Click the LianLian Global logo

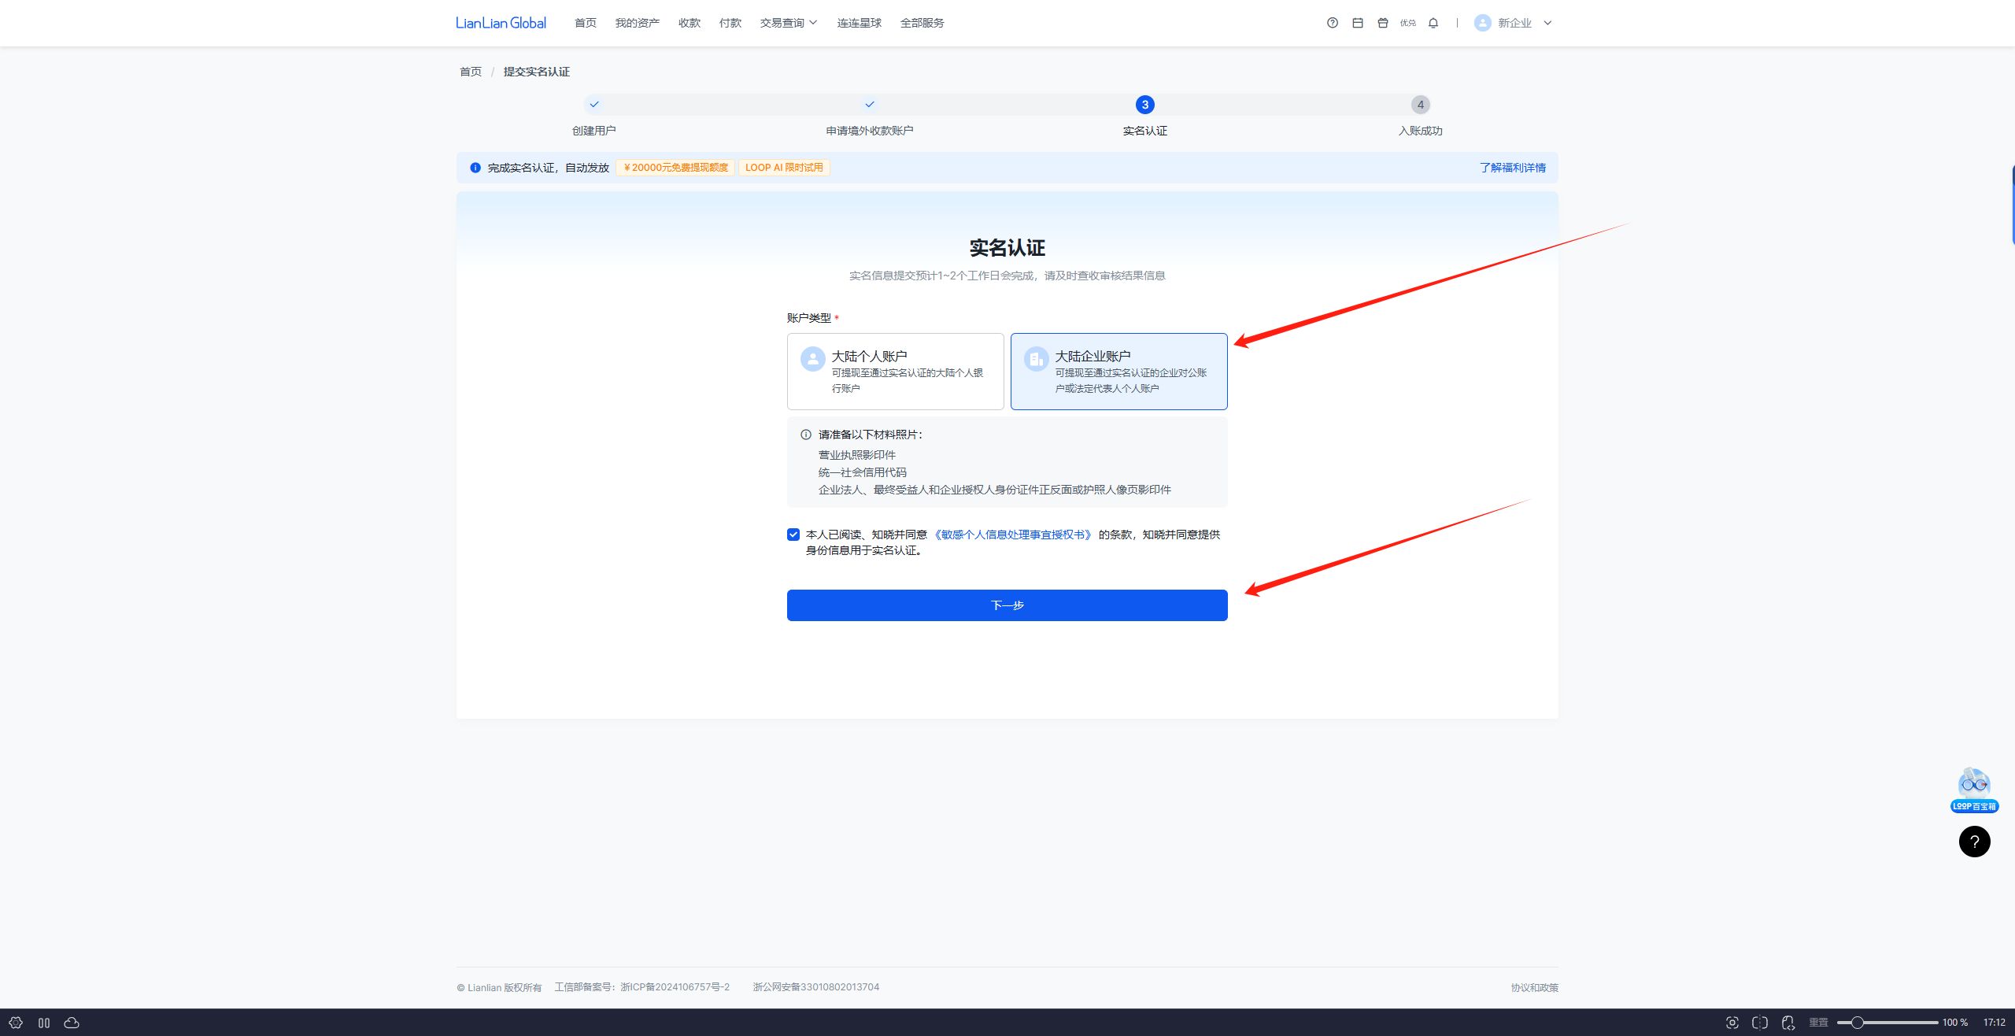click(501, 23)
